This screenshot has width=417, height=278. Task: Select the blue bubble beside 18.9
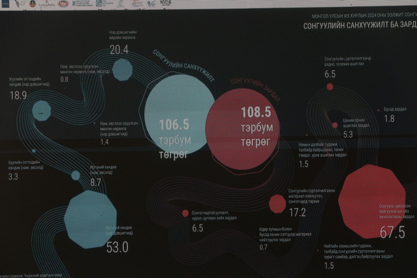[41, 110]
